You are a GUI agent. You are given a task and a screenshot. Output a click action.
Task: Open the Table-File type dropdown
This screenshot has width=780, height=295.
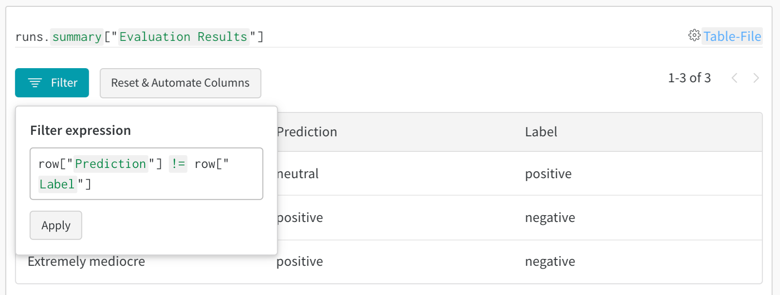(732, 36)
